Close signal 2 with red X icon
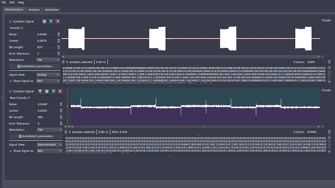 (60, 91)
